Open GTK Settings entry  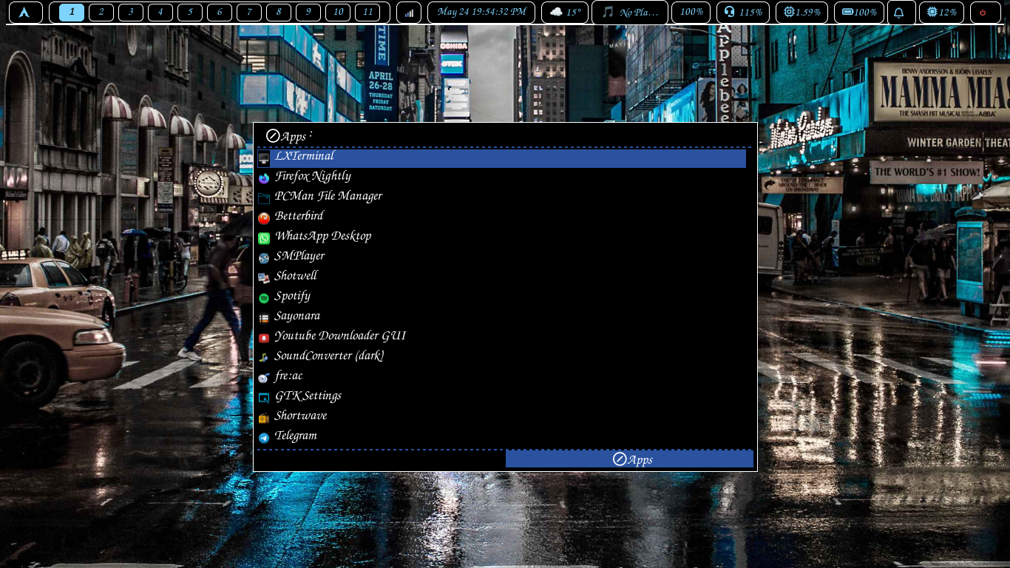point(501,398)
